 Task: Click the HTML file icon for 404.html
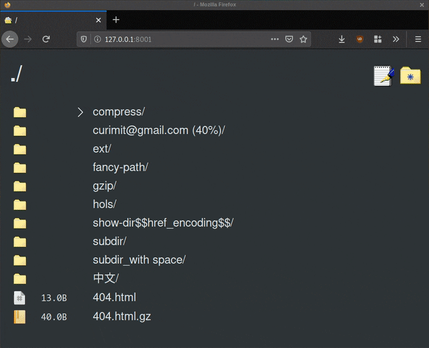pyautogui.click(x=20, y=298)
